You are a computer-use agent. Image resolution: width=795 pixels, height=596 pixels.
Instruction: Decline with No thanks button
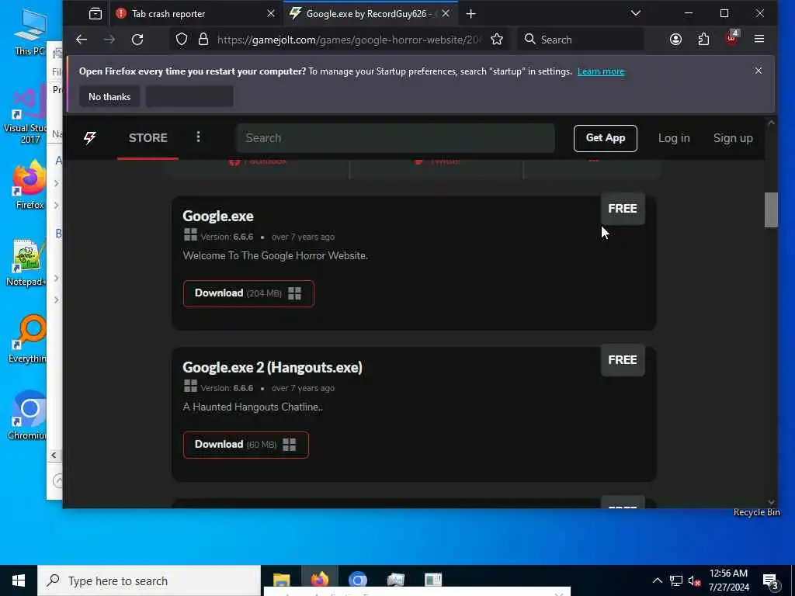coord(109,97)
